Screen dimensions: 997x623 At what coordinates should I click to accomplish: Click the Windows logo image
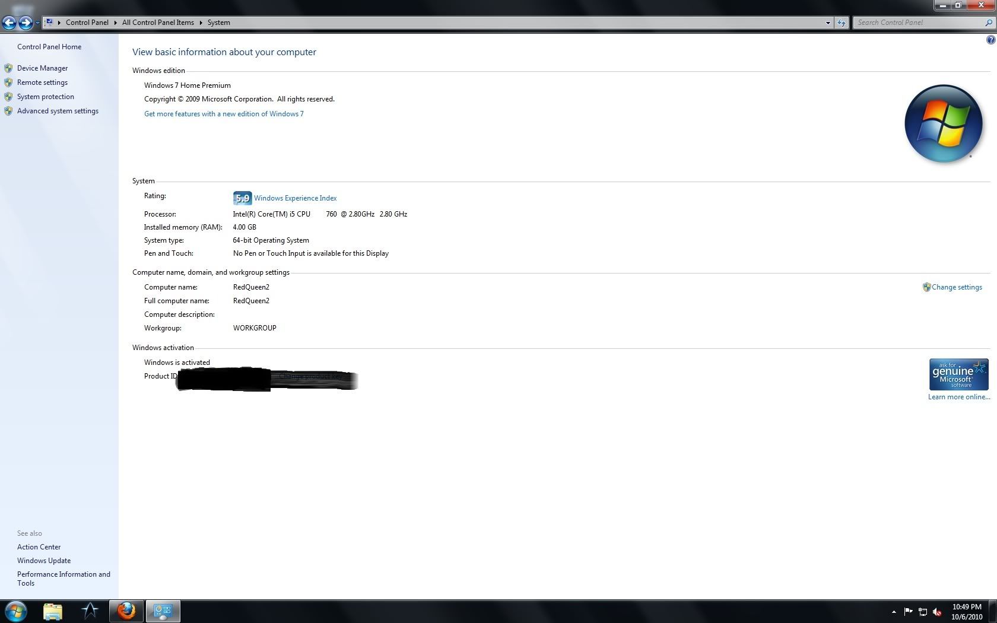click(x=944, y=124)
